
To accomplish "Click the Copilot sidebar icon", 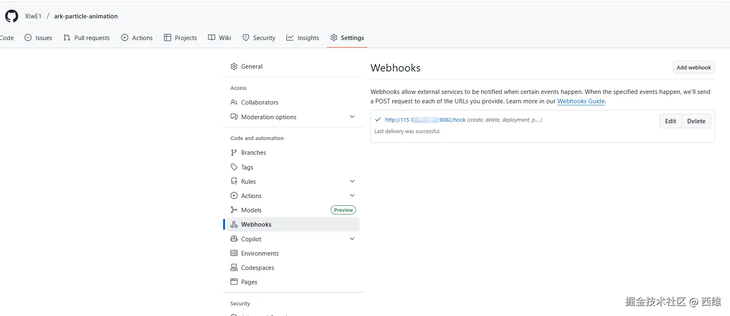I will [234, 239].
